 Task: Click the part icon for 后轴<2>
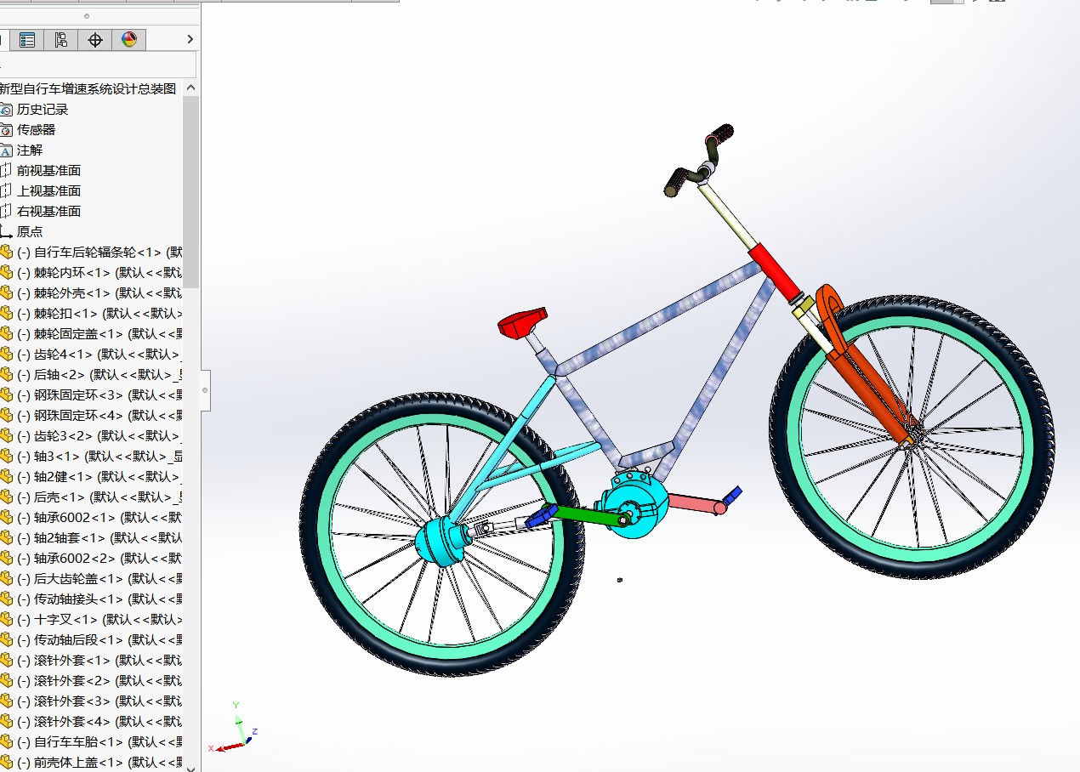(6, 375)
